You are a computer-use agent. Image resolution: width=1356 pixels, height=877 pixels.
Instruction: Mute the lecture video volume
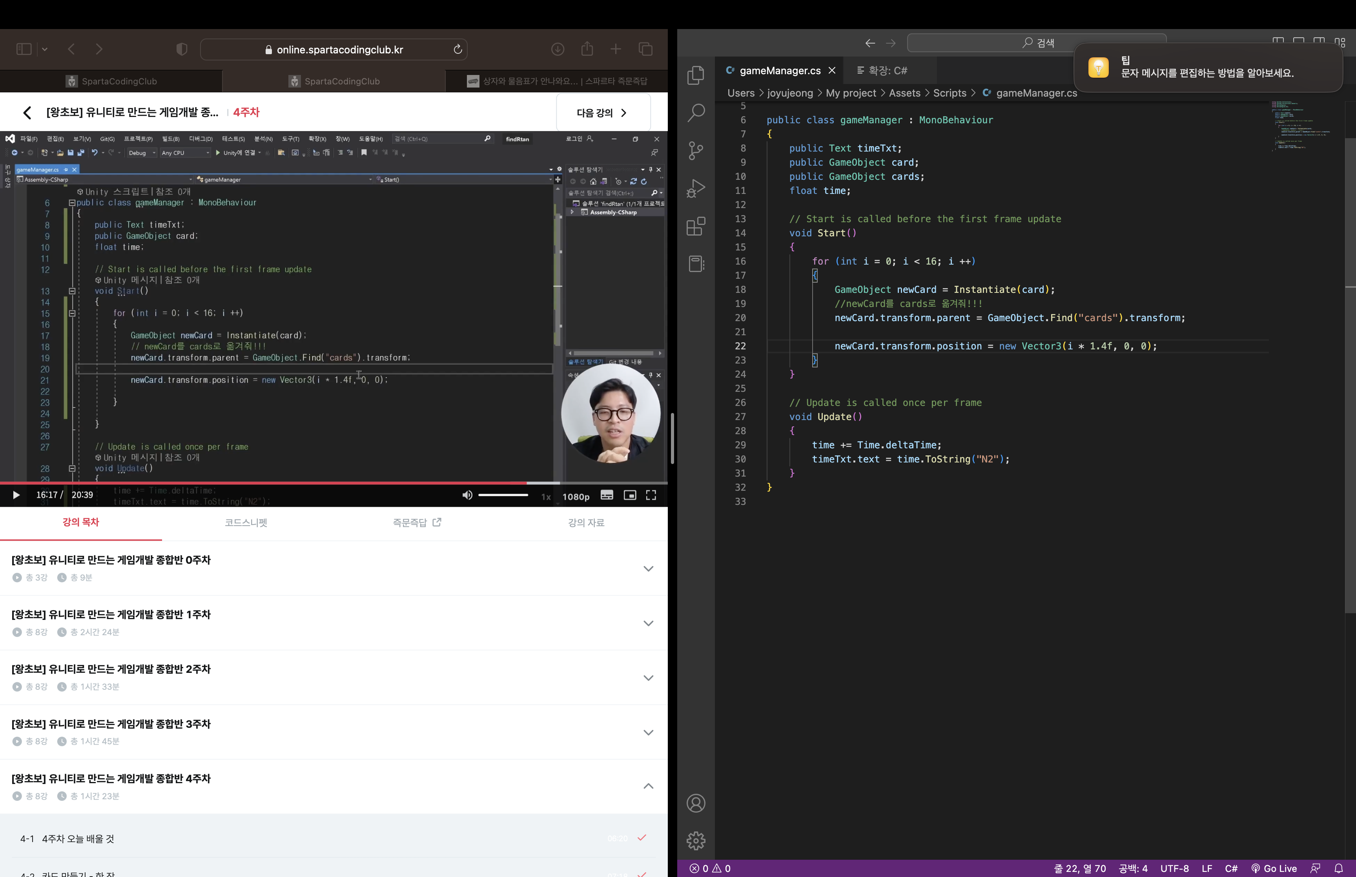(467, 495)
